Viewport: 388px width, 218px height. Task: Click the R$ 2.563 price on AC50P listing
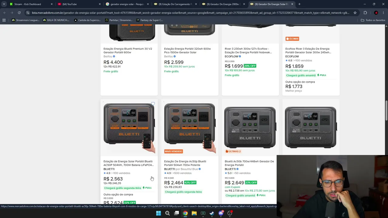tap(113, 179)
